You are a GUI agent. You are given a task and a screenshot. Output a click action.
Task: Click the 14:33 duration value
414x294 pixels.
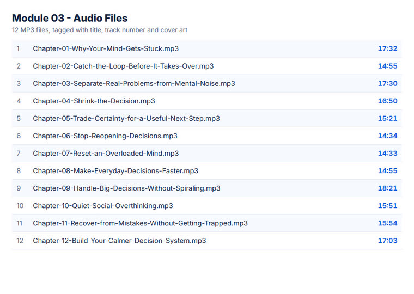pos(387,153)
